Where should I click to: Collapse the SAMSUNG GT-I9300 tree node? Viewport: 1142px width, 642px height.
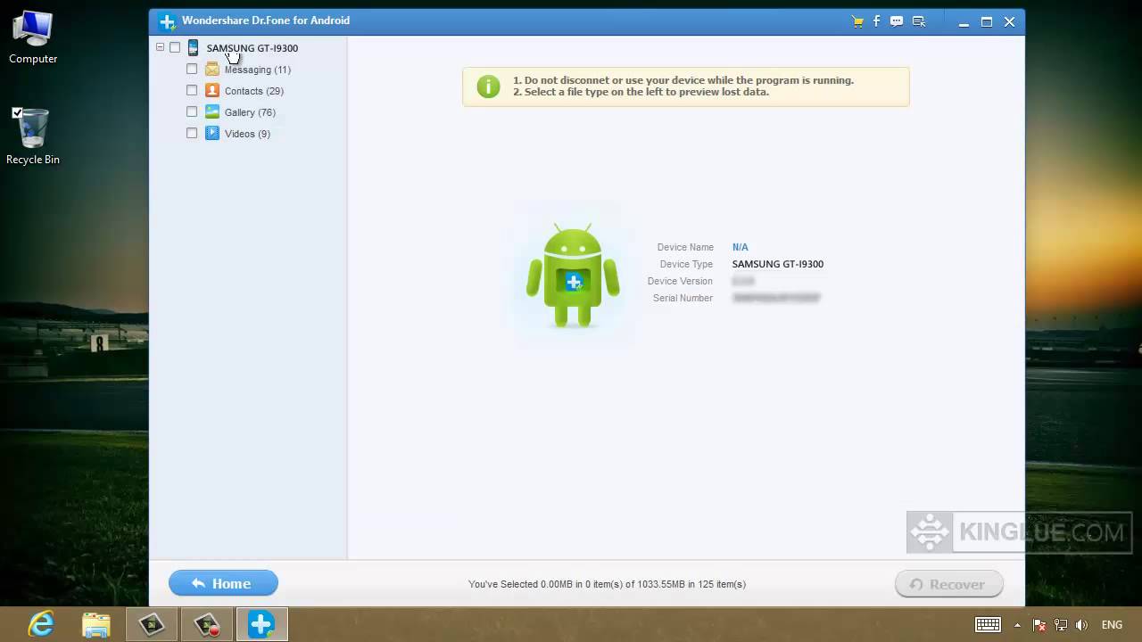tap(160, 47)
